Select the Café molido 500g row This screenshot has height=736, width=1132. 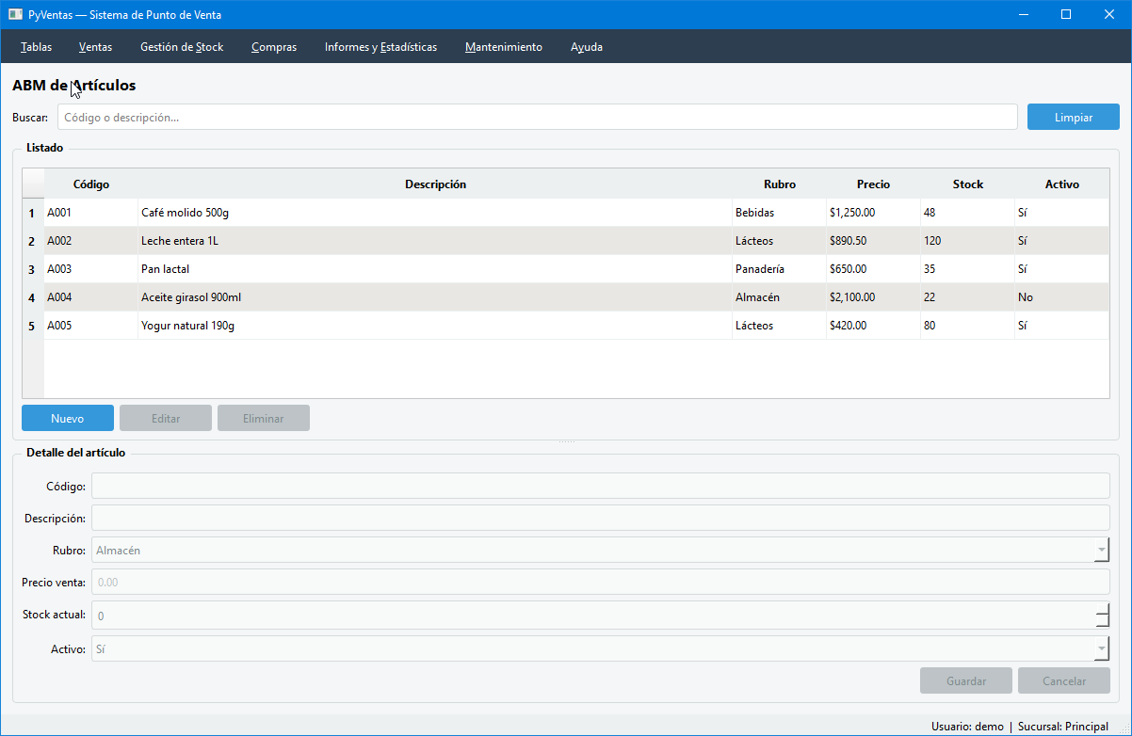[576, 213]
